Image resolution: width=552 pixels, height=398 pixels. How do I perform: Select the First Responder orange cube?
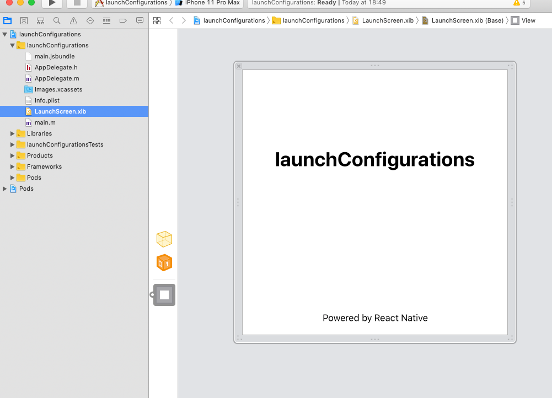[x=164, y=263]
